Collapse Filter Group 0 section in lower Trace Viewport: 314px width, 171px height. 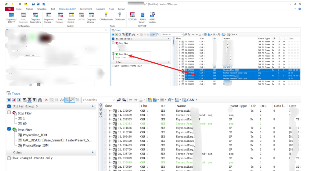(93, 106)
